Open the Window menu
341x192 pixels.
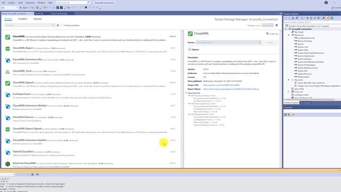42,3
